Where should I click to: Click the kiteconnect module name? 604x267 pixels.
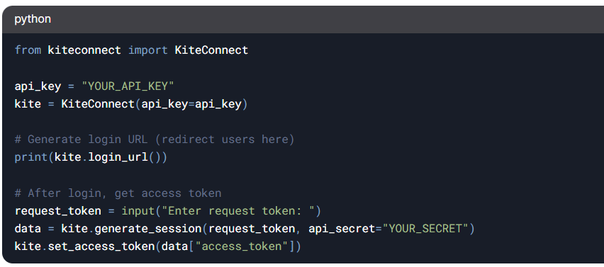click(84, 50)
